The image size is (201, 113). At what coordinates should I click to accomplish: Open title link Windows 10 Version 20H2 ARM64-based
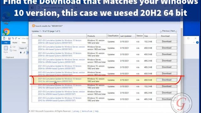coord(60,99)
